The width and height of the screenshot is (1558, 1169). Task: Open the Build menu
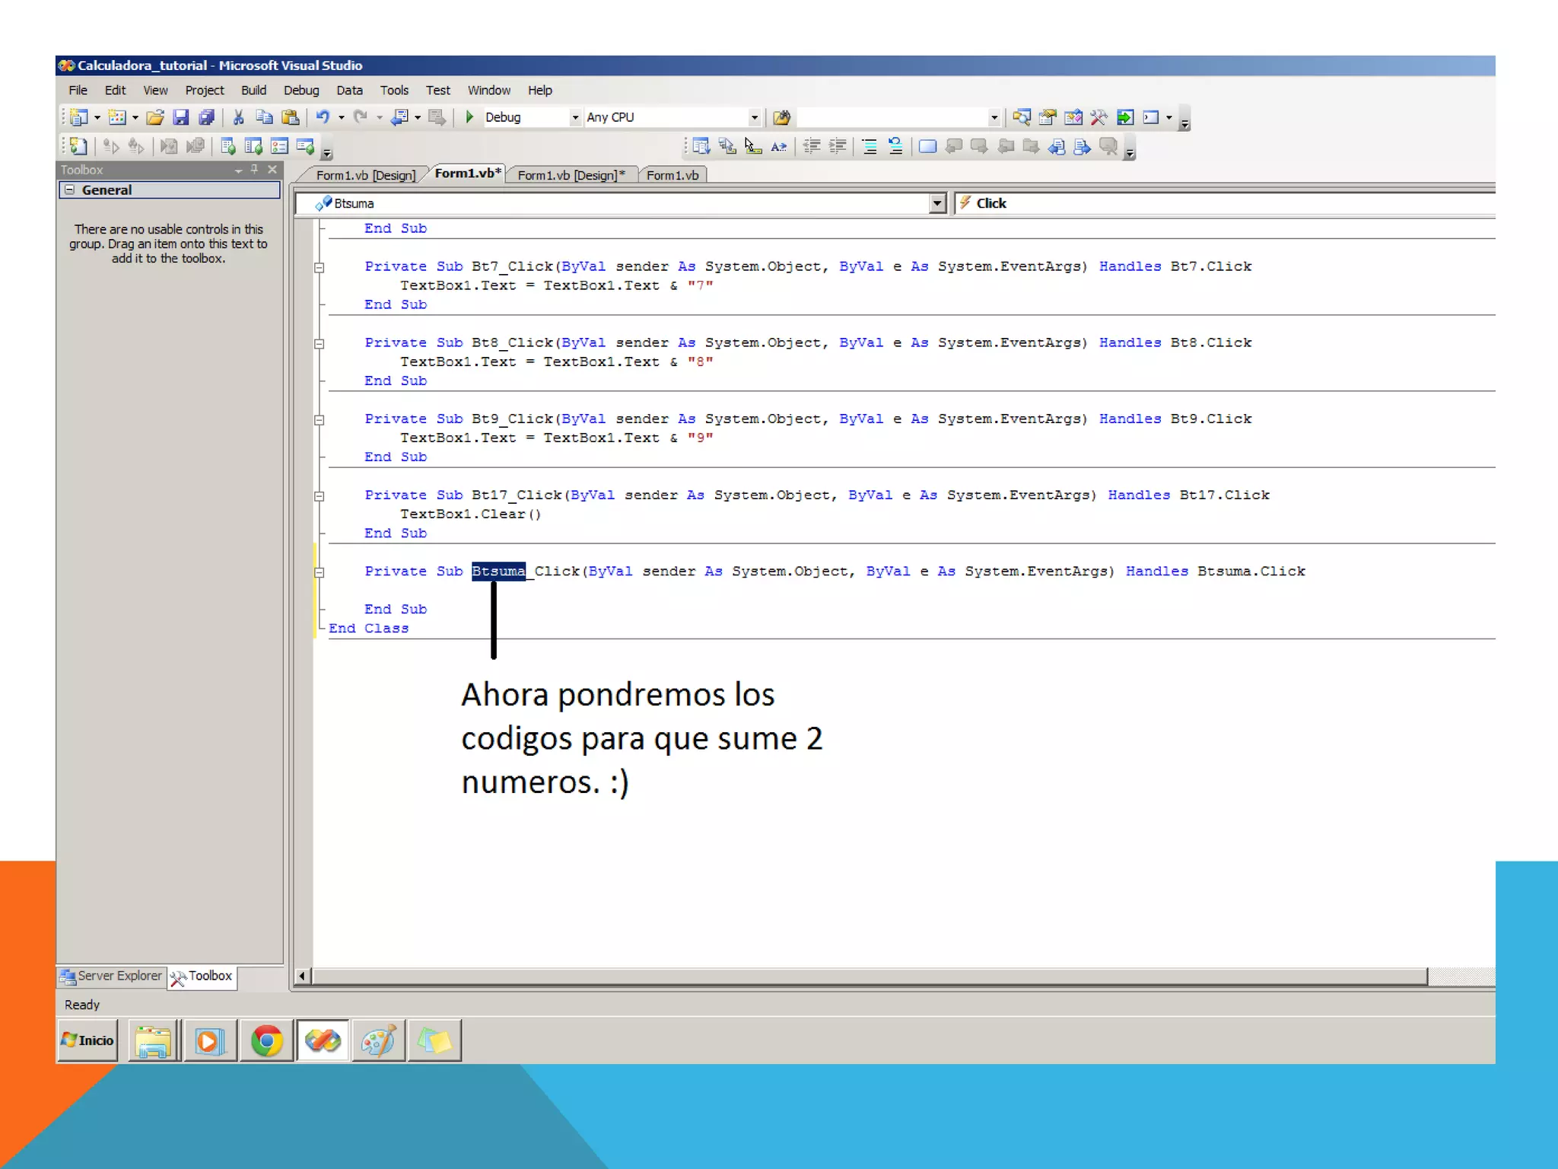pyautogui.click(x=253, y=90)
